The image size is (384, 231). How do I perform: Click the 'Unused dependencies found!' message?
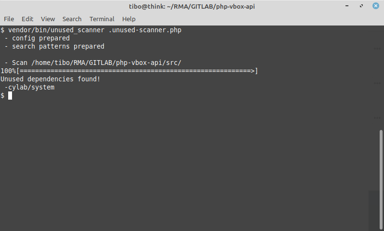(51, 79)
